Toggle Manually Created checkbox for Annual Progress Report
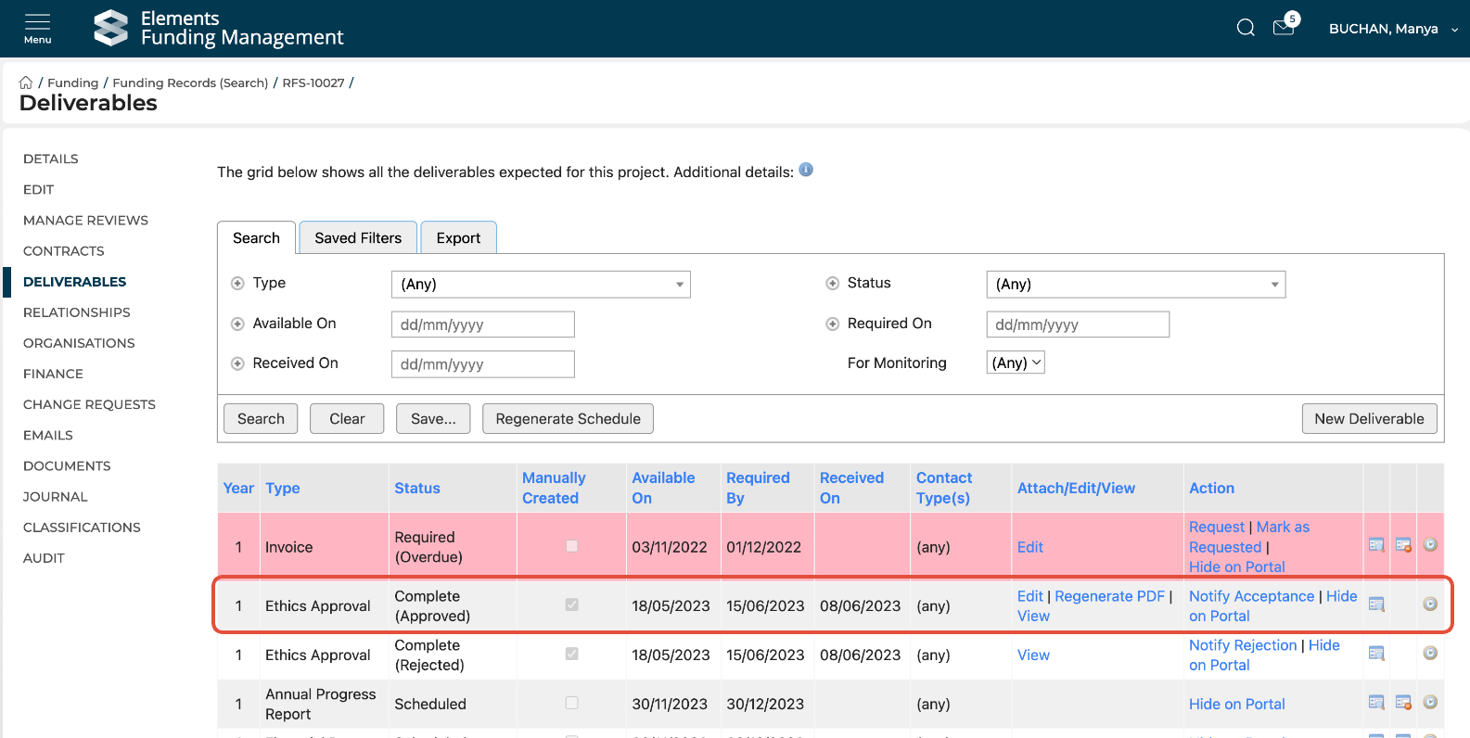Image resolution: width=1470 pixels, height=738 pixels. coord(572,703)
